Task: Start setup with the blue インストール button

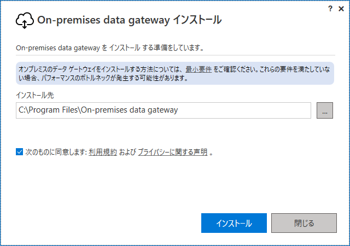Action: click(234, 223)
